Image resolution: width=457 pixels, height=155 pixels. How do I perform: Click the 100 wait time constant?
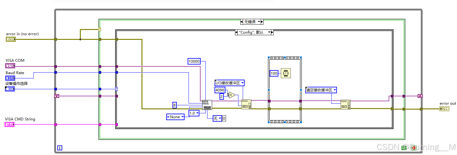(274, 73)
